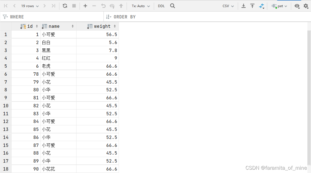Image resolution: width=311 pixels, height=173 pixels.
Task: Add a new row
Action: click(85, 6)
